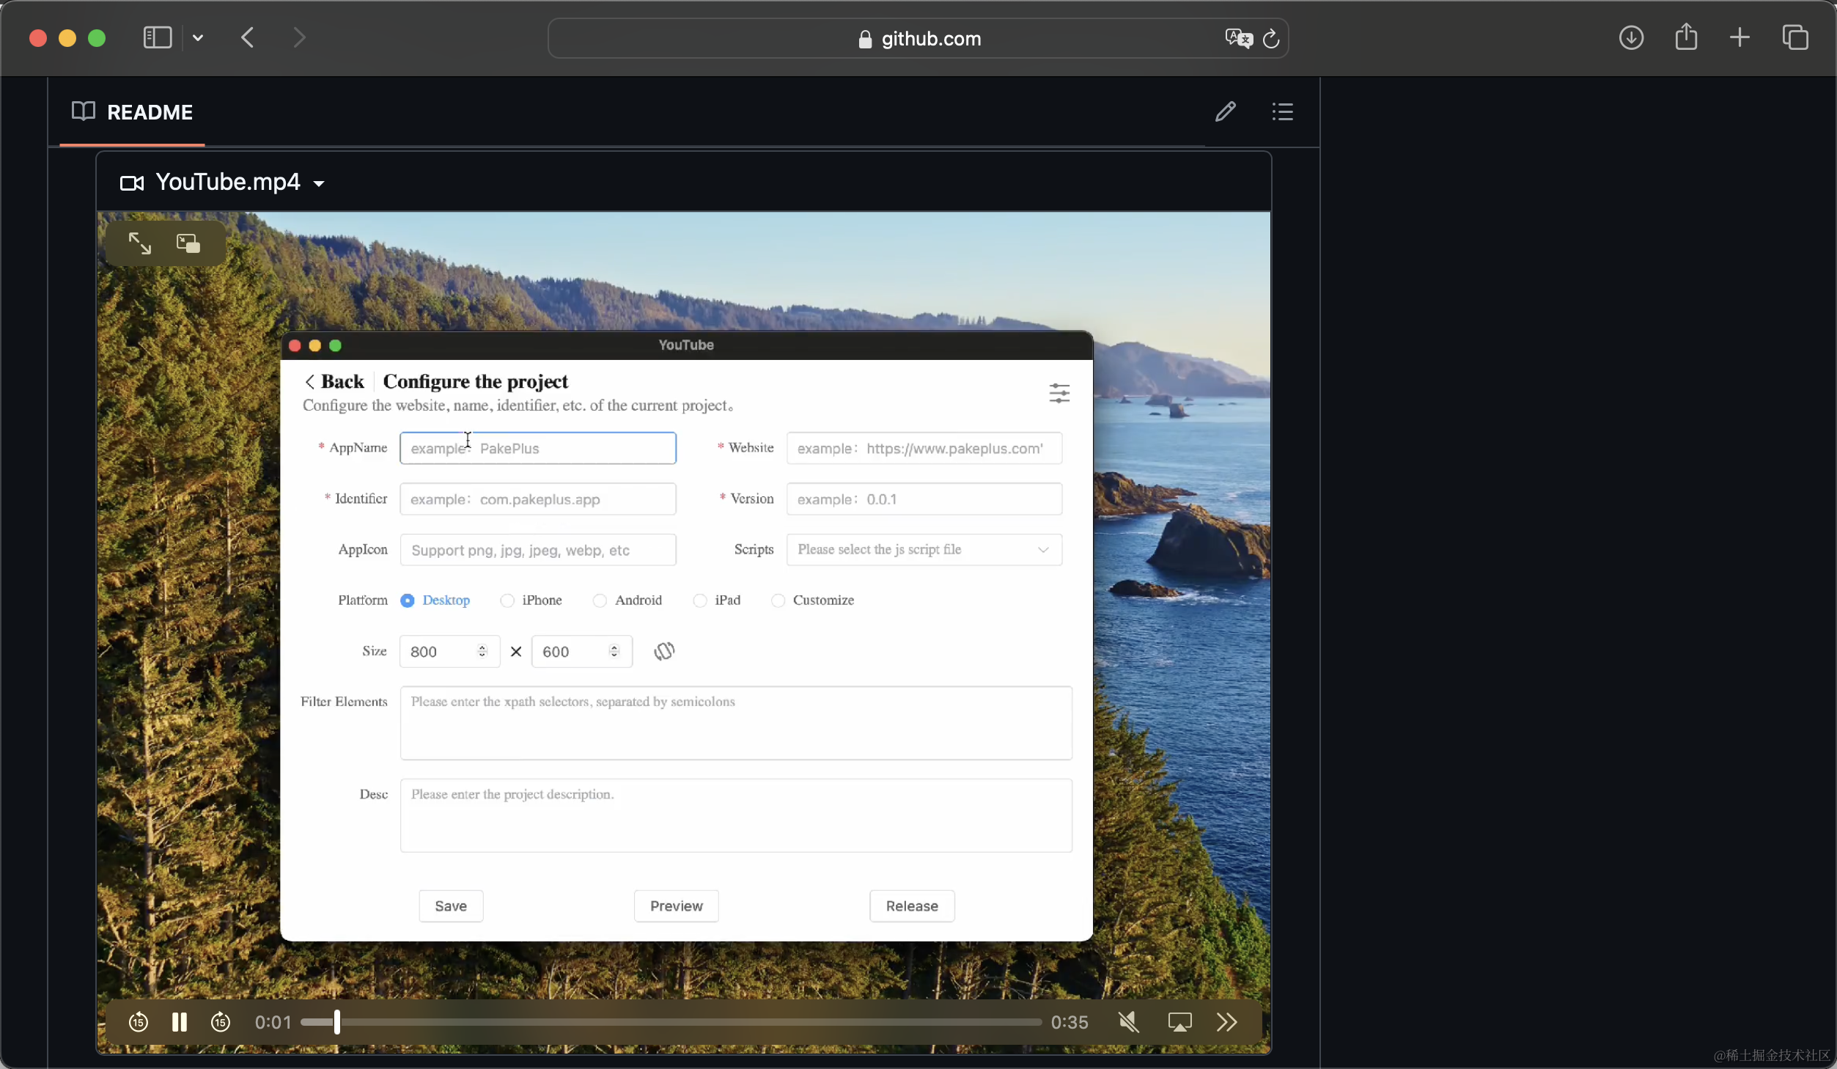The image size is (1837, 1069).
Task: Expand the YouTube.mp4 dropdown arrow
Action: pos(319,183)
